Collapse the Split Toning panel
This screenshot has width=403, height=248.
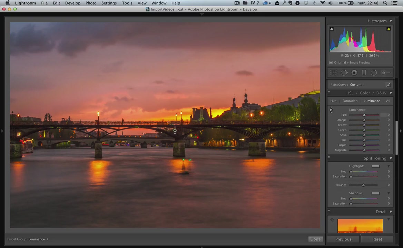pos(391,158)
